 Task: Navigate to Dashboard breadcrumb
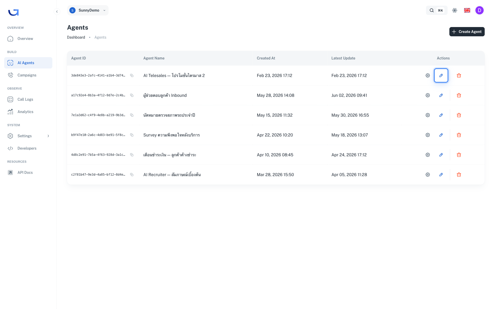[x=76, y=37]
